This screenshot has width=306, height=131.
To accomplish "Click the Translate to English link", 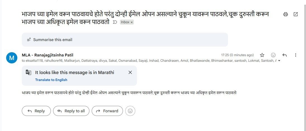I will (x=51, y=80).
